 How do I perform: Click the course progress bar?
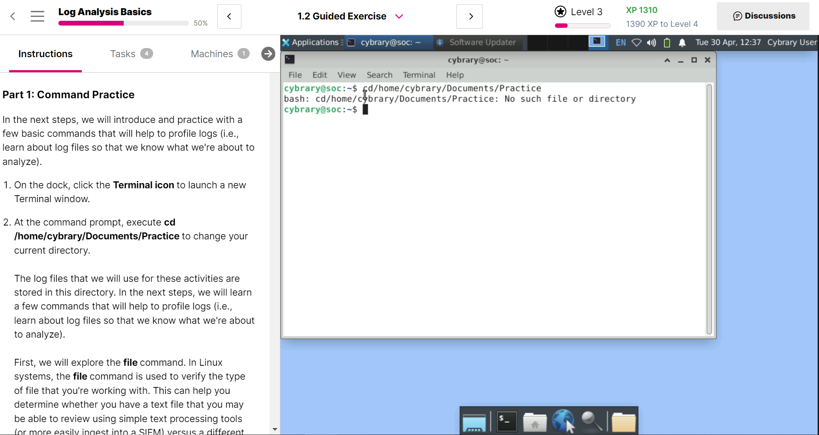pyautogui.click(x=123, y=23)
